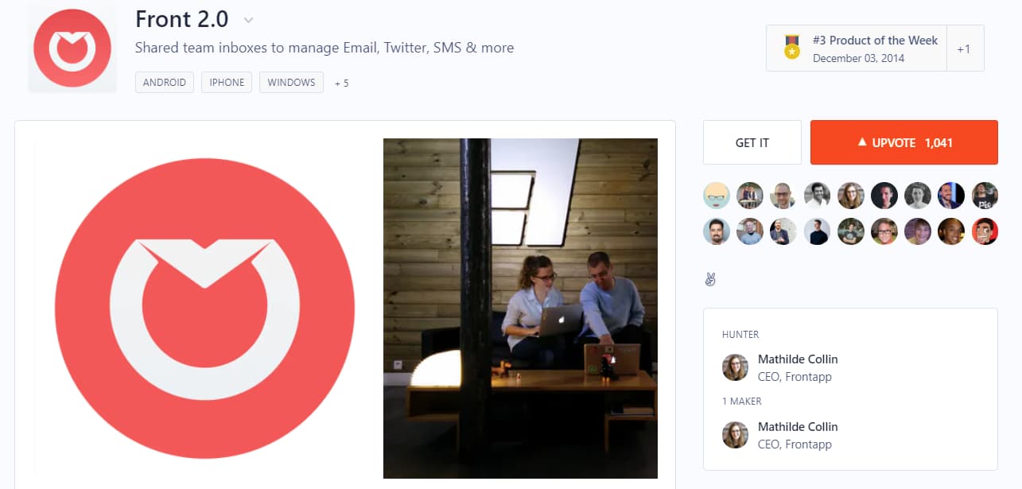Select the ANDROID tag
1022x489 pixels.
(x=165, y=83)
